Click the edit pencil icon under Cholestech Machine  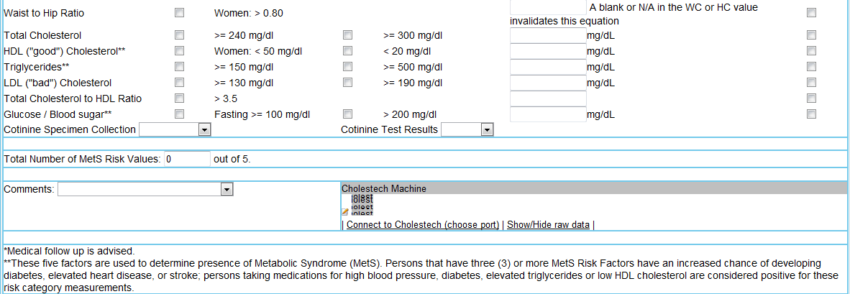pos(344,212)
